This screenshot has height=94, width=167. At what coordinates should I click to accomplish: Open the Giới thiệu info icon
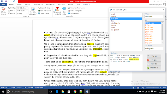click(64, 11)
